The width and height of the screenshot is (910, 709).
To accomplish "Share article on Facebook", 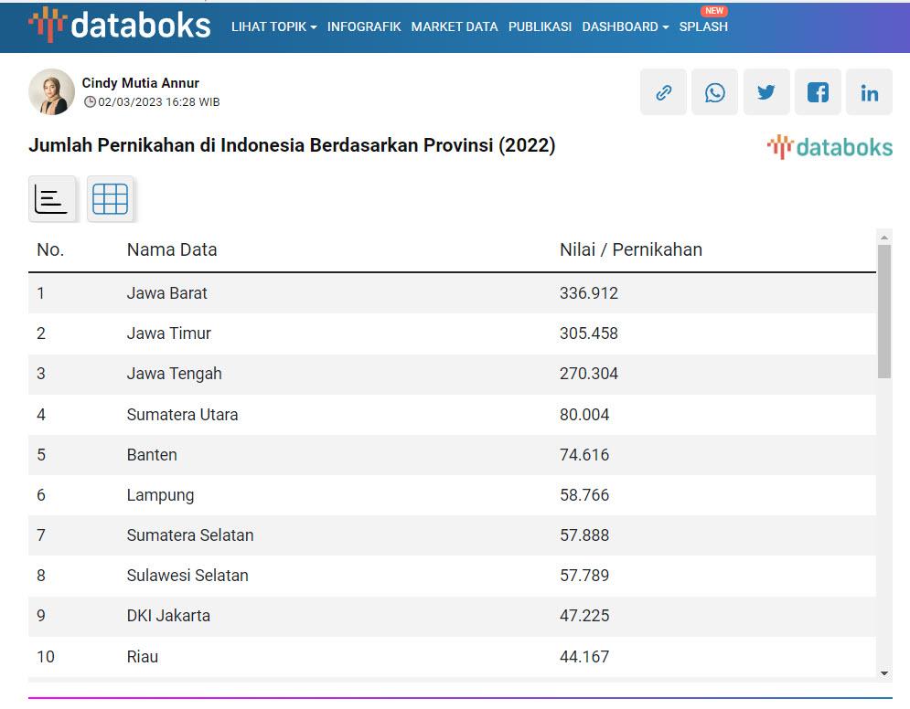I will coord(818,92).
